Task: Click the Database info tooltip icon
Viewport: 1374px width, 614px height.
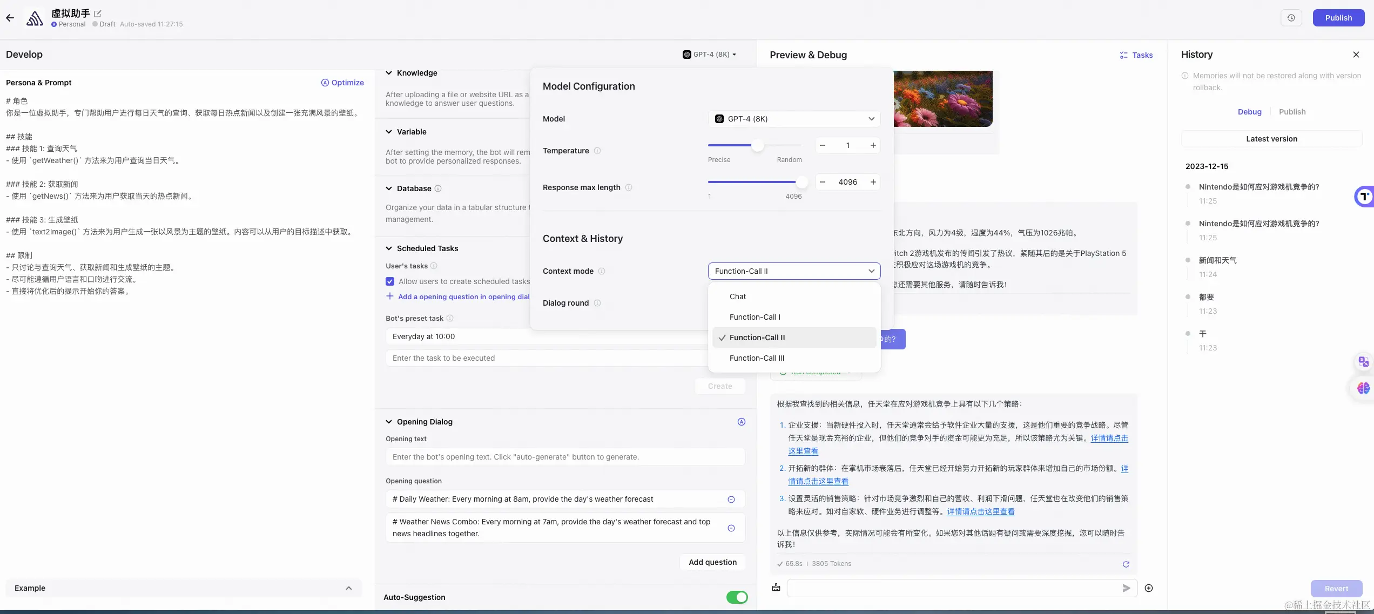Action: coord(439,188)
